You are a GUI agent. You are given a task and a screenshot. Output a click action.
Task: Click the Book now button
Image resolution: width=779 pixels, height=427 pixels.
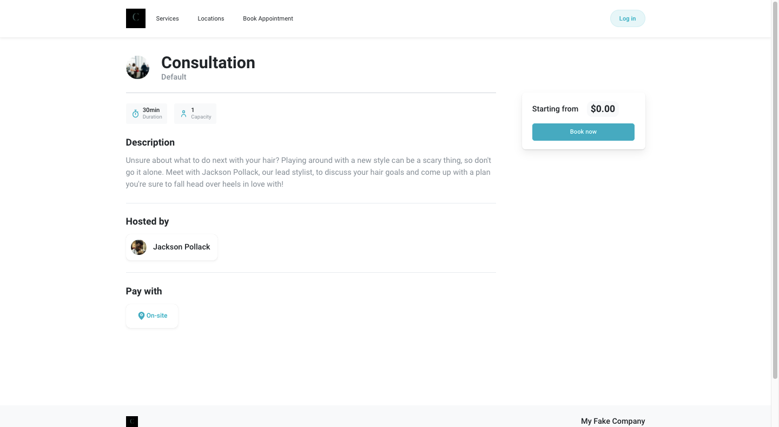tap(583, 132)
